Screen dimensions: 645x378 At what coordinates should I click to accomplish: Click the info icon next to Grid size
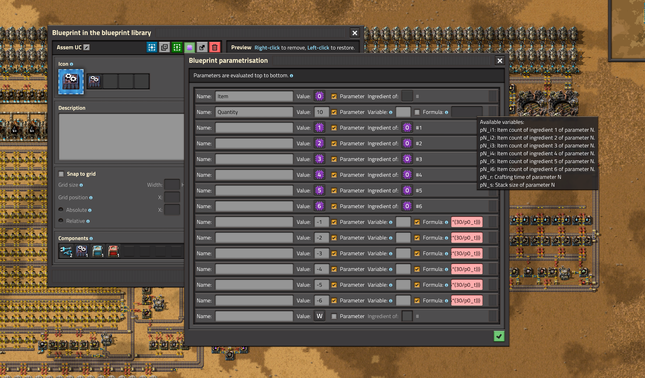[x=81, y=185]
